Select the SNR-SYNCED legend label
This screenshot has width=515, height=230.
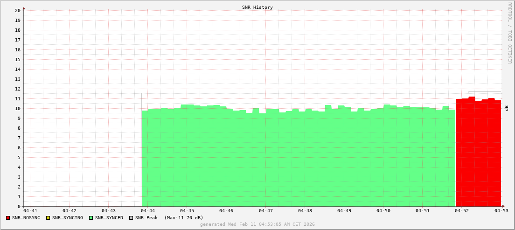click(x=109, y=218)
